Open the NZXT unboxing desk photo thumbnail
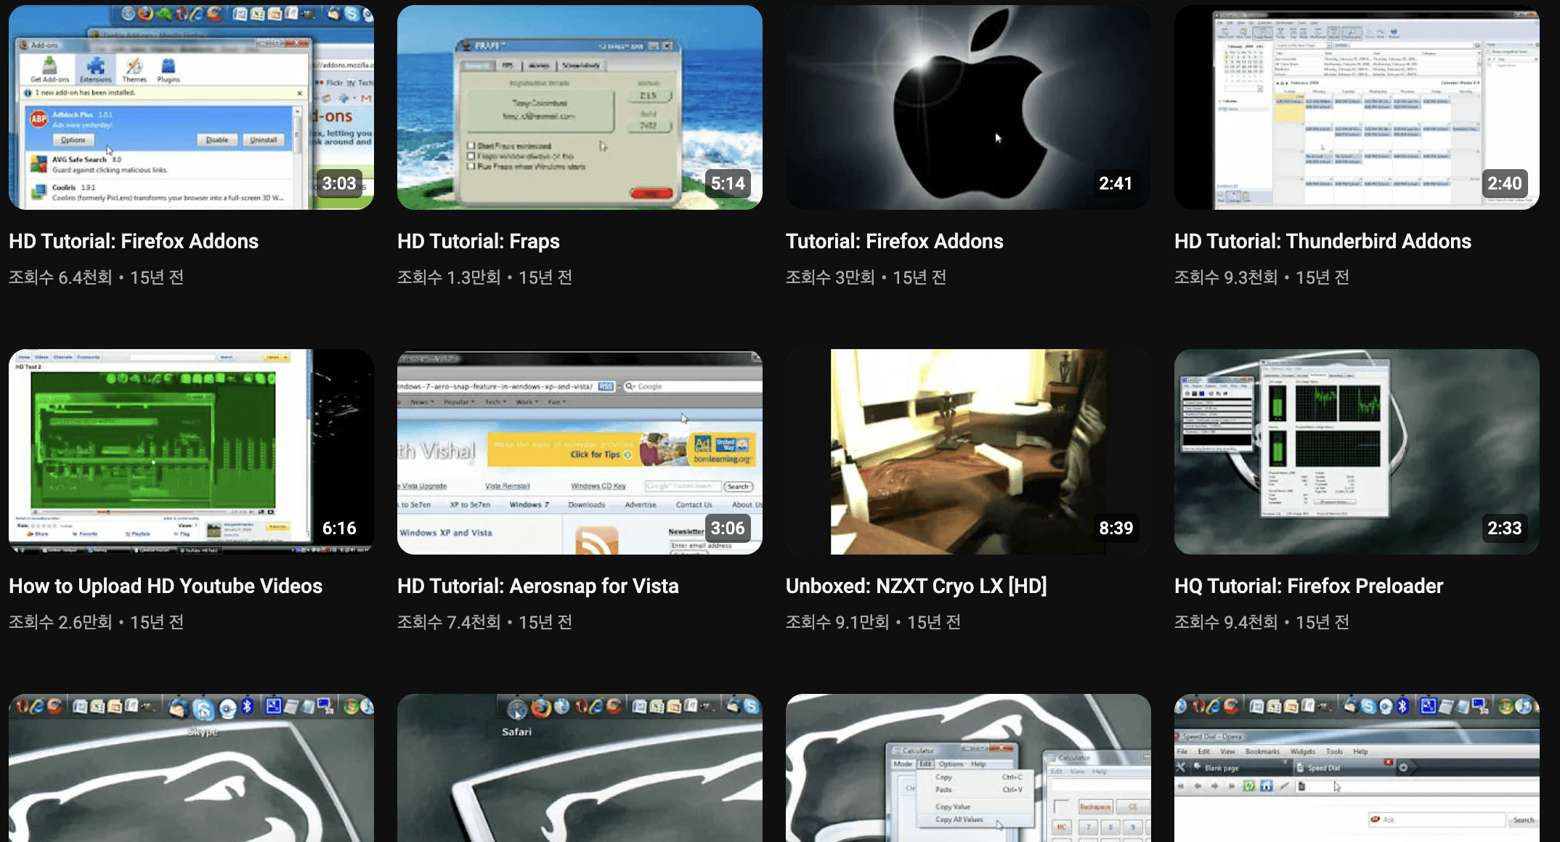The width and height of the screenshot is (1560, 842). click(x=968, y=451)
